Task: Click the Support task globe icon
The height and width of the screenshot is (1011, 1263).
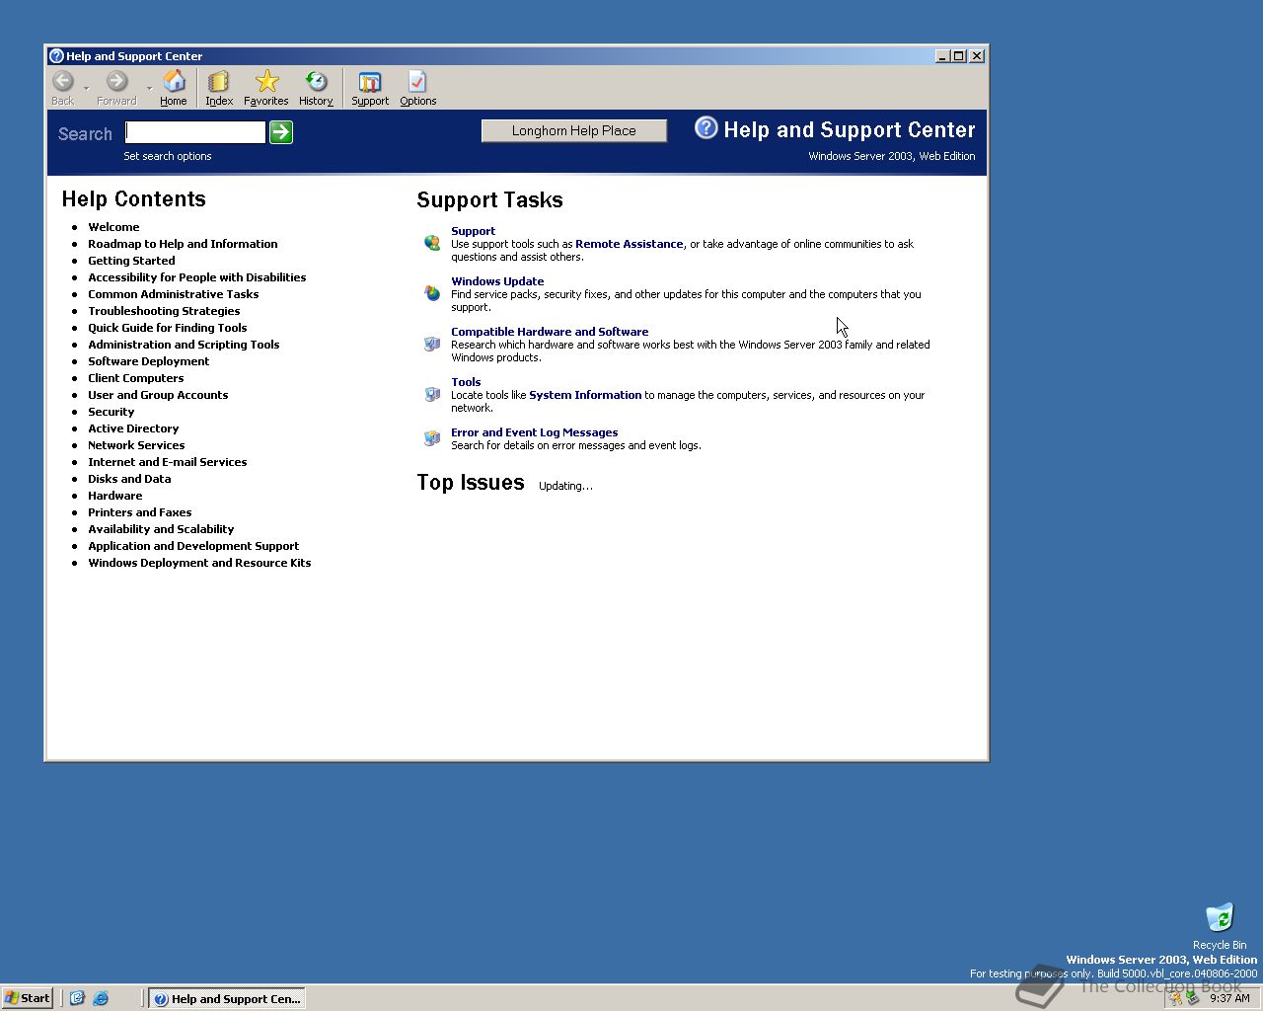Action: click(432, 243)
